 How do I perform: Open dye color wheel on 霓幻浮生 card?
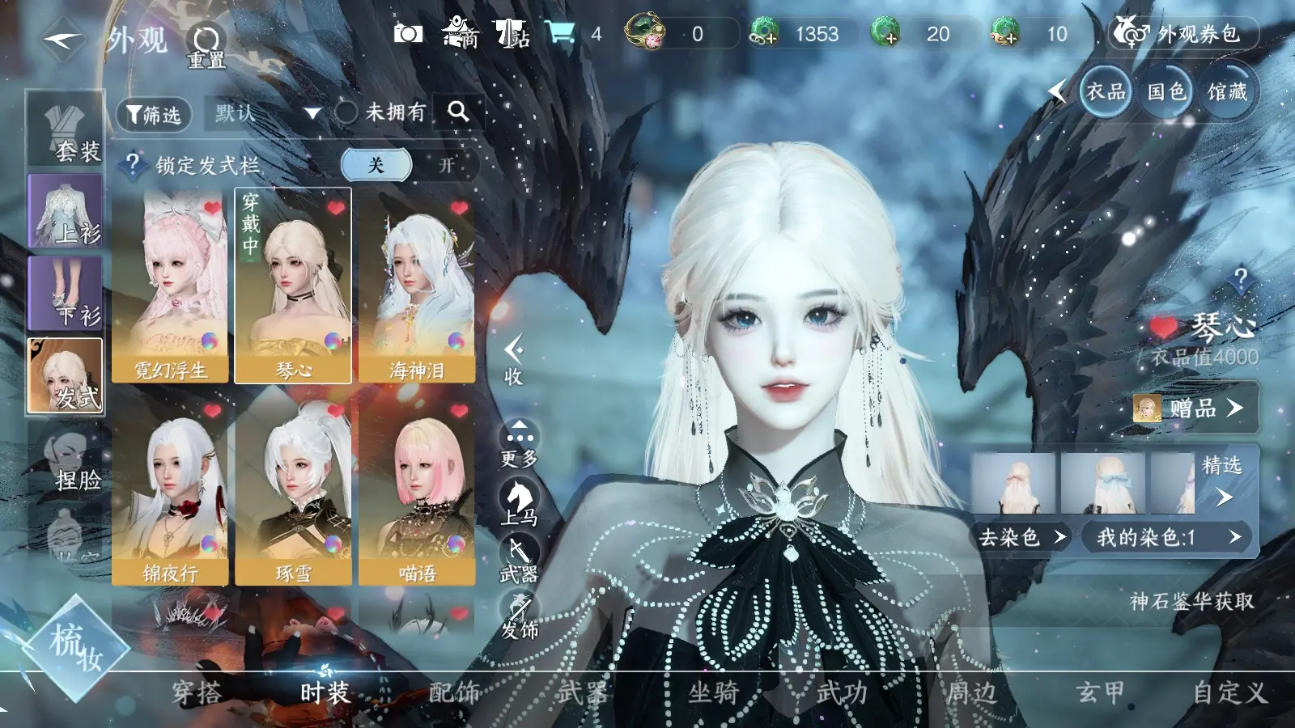tap(210, 342)
